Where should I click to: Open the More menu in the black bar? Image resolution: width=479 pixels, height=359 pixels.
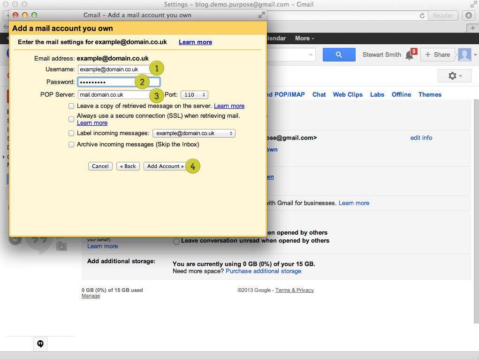[x=304, y=38]
